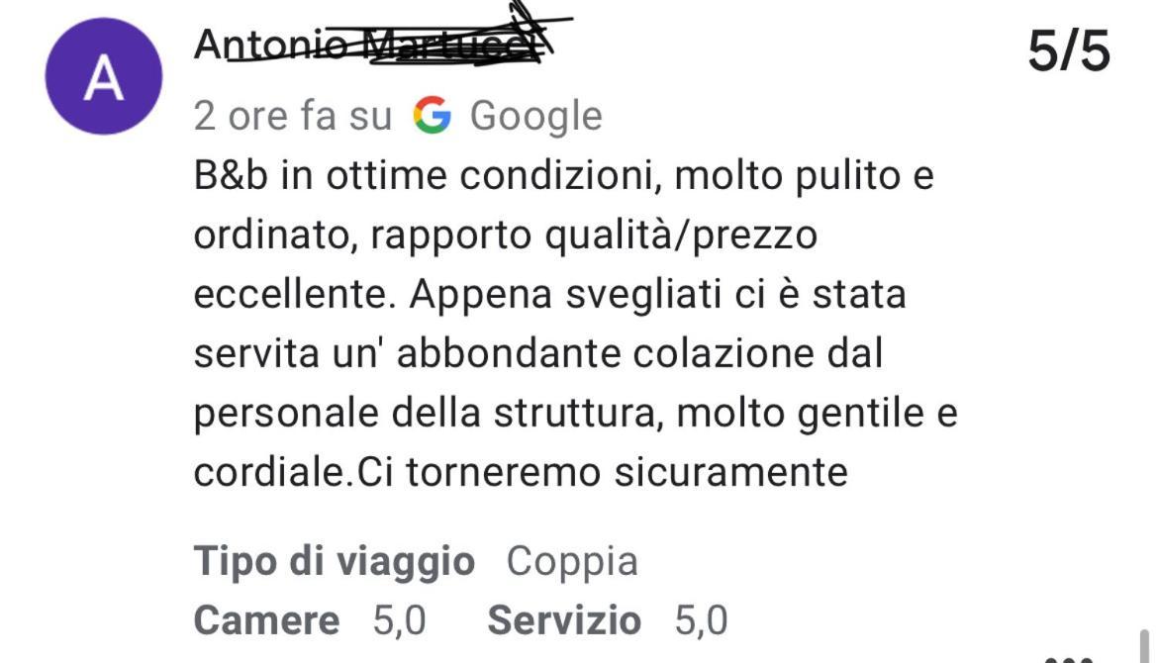Click the line 'ordinato, rapporto qualità/prezzo'

505,237
